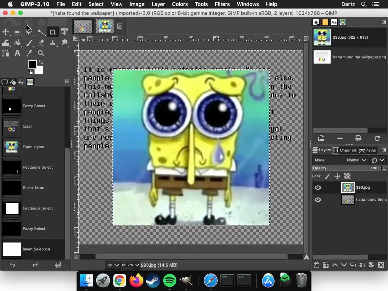Reset to default black and white colors

tap(30, 72)
